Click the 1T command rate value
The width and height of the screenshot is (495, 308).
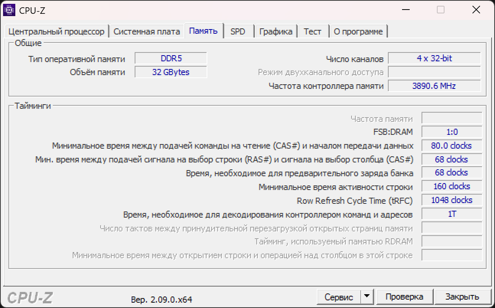tap(452, 214)
